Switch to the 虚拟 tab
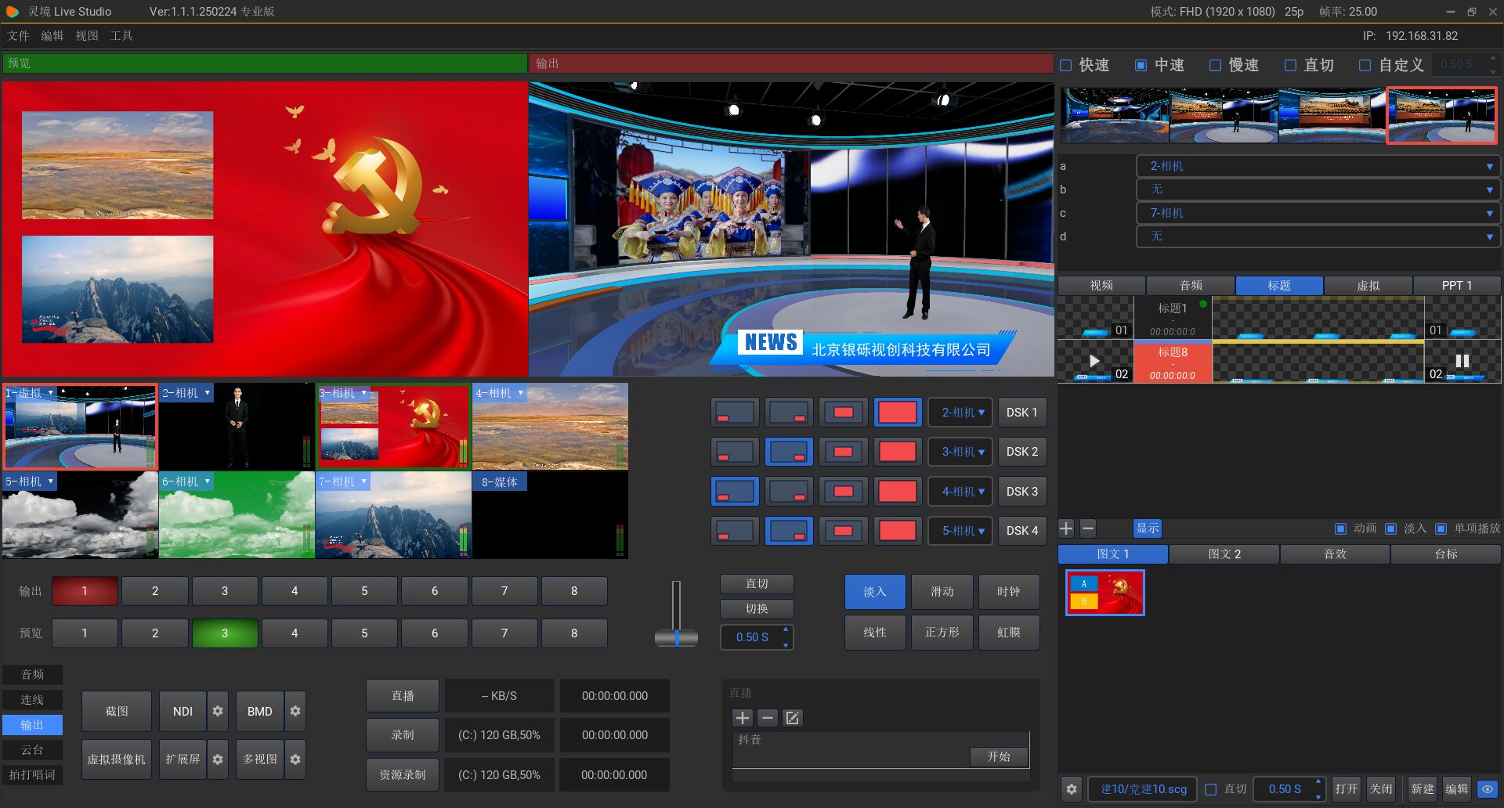Screen dimensions: 1504x808 [x=1368, y=286]
